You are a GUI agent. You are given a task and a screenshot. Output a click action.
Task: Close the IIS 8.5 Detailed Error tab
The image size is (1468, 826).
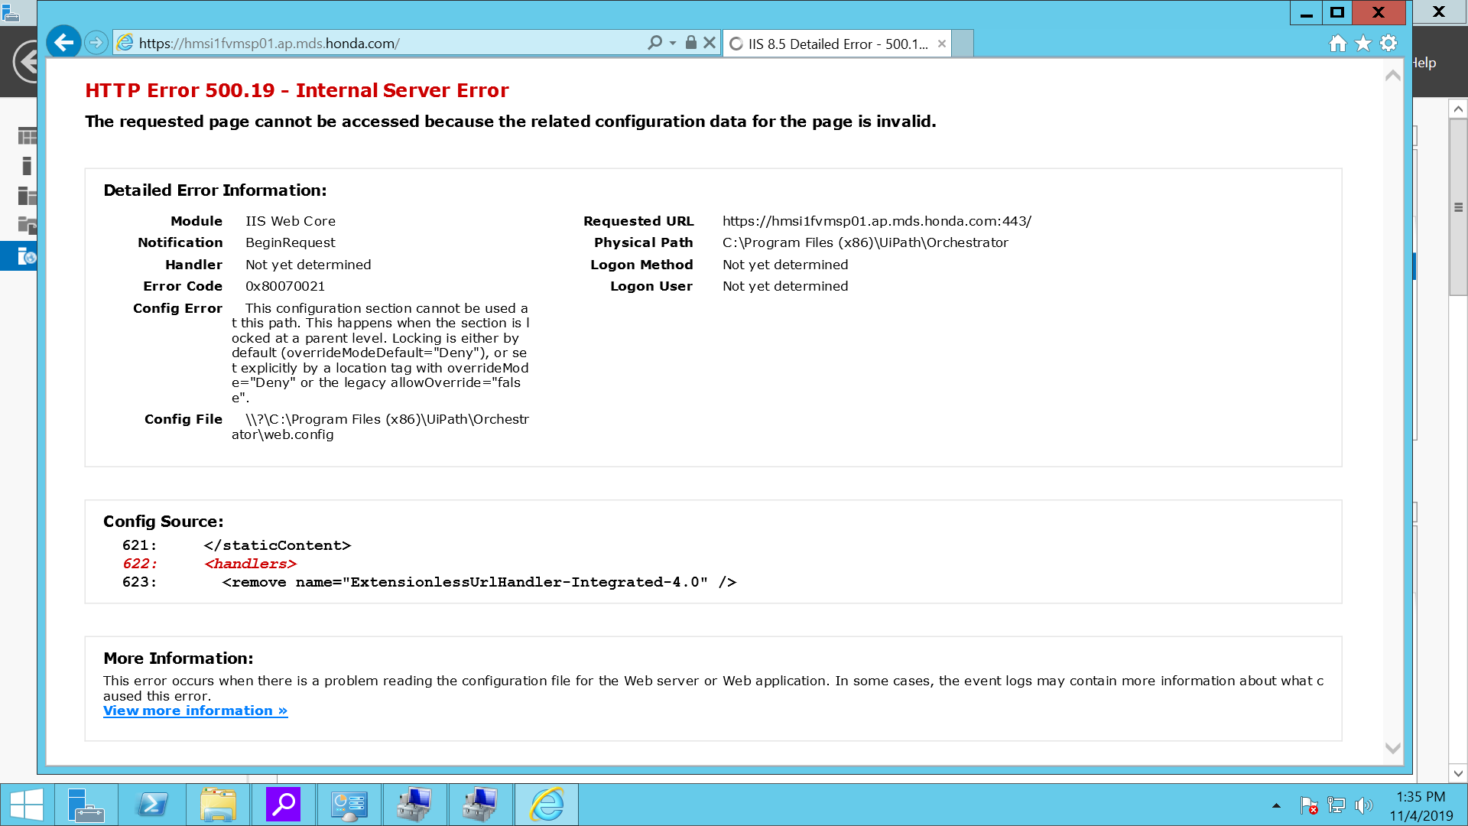point(942,44)
